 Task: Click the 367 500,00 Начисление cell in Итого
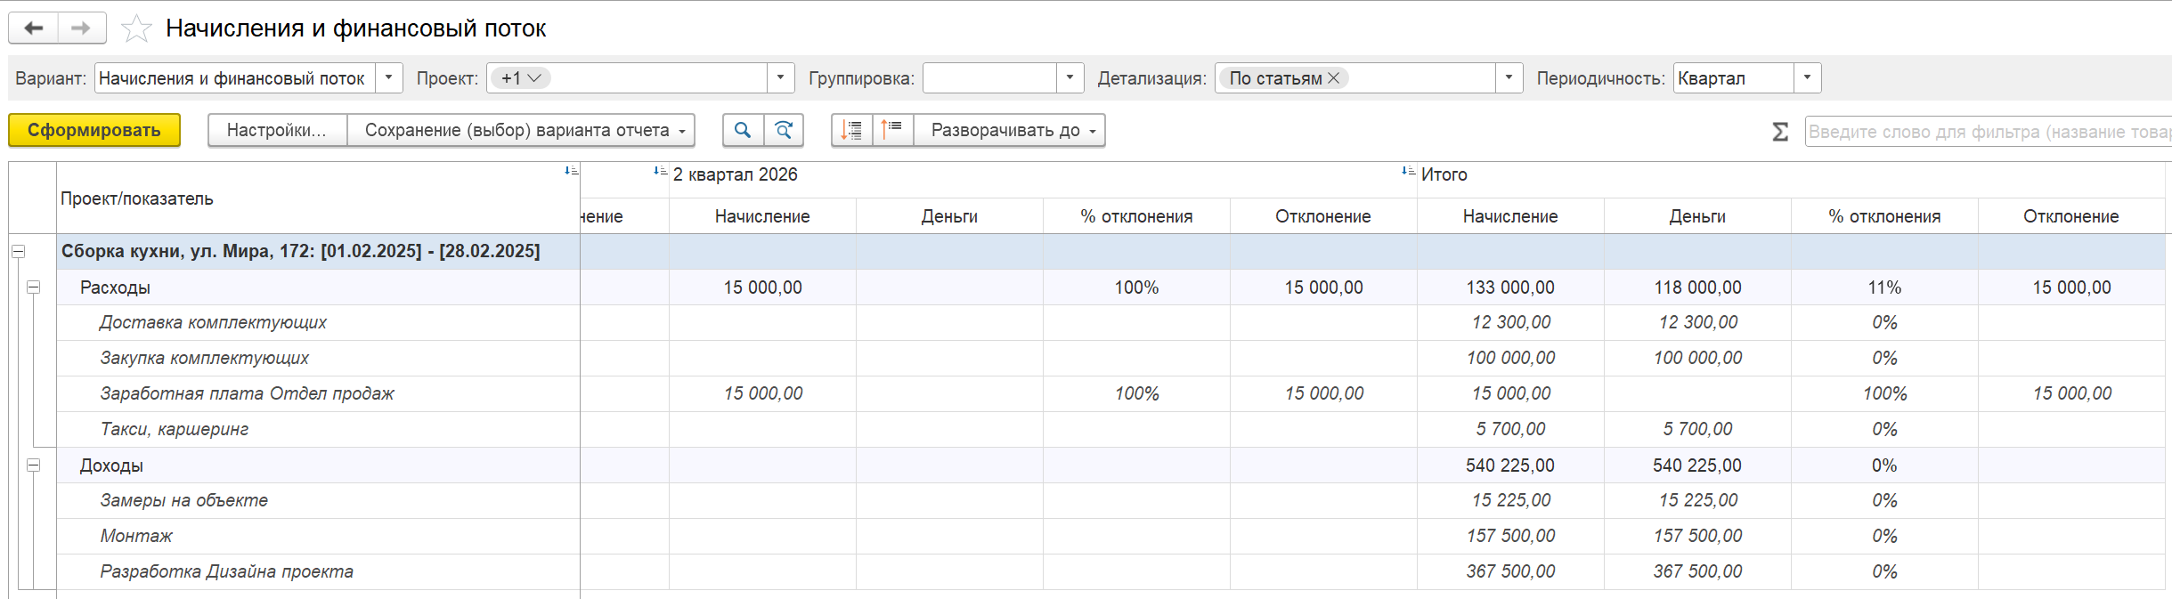point(1510,571)
